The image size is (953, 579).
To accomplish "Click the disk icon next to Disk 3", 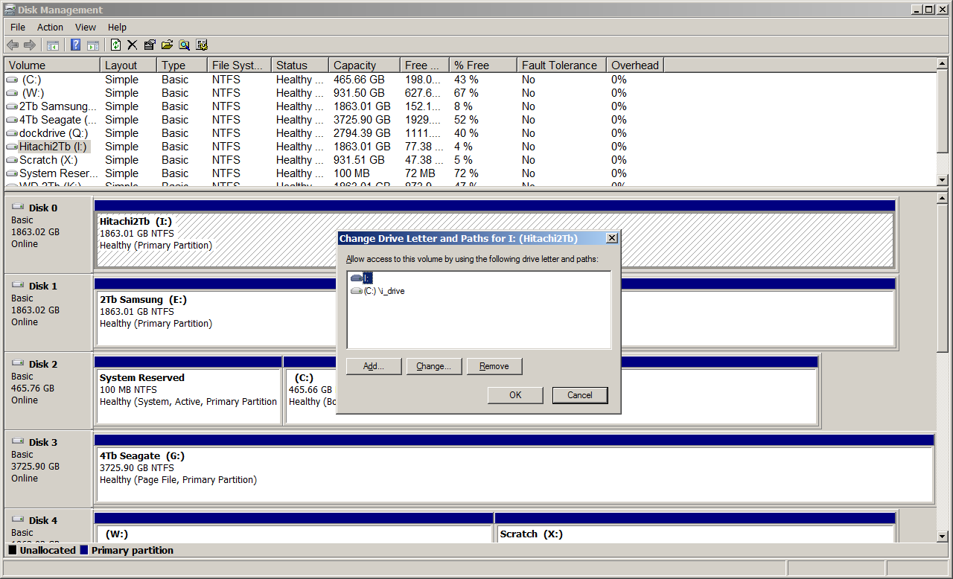I will 18,441.
